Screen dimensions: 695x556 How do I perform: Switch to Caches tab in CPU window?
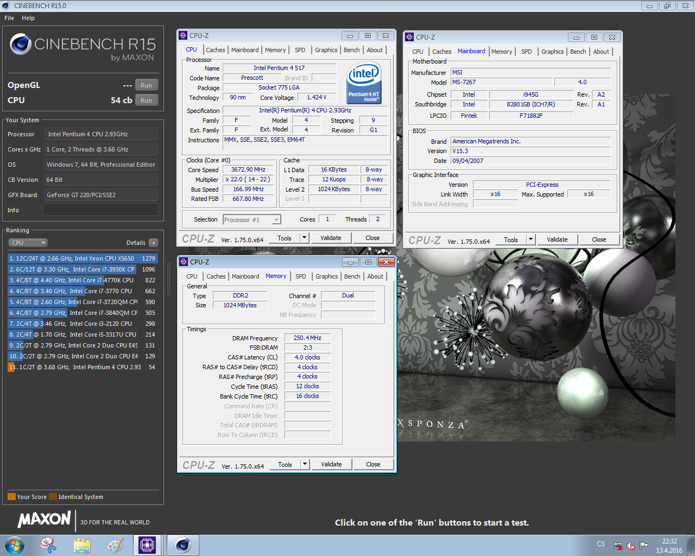[x=216, y=50]
